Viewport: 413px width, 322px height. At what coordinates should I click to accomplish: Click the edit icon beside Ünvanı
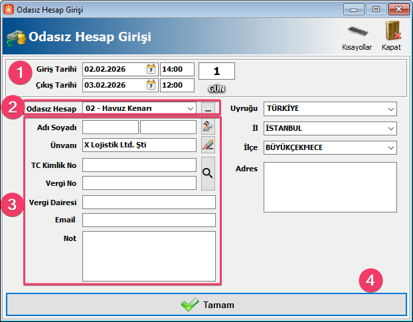[208, 145]
